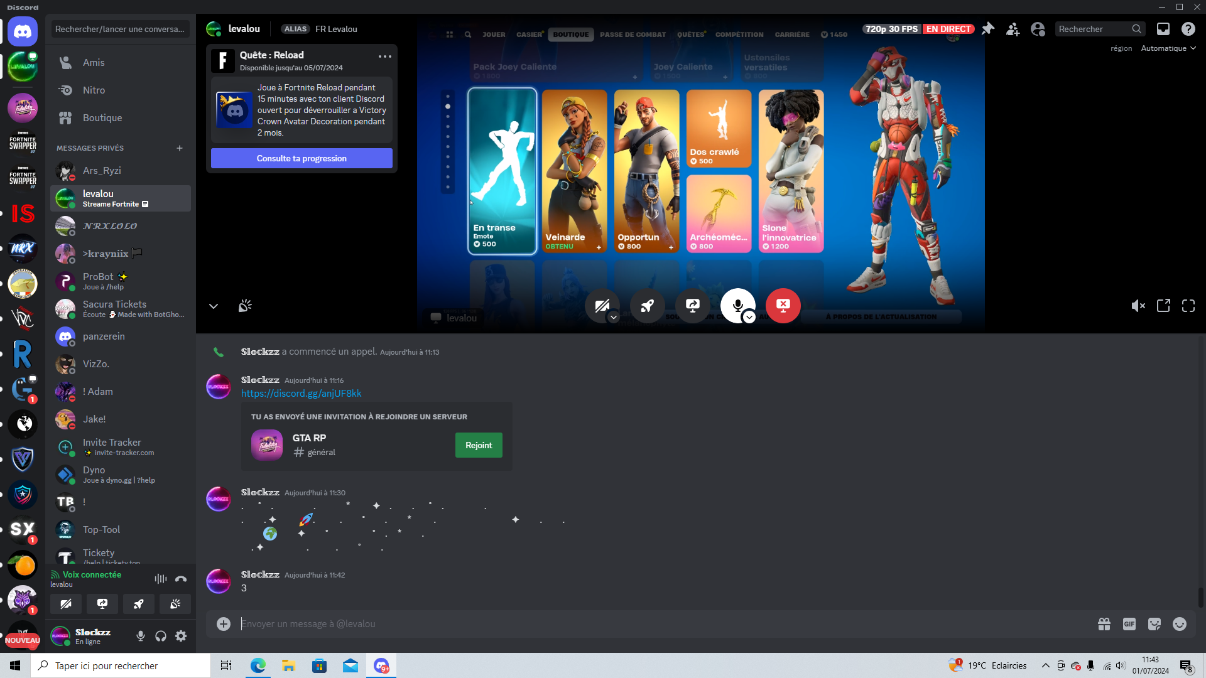The width and height of the screenshot is (1206, 678).
Task: Open the sticker picker
Action: pyautogui.click(x=1154, y=624)
